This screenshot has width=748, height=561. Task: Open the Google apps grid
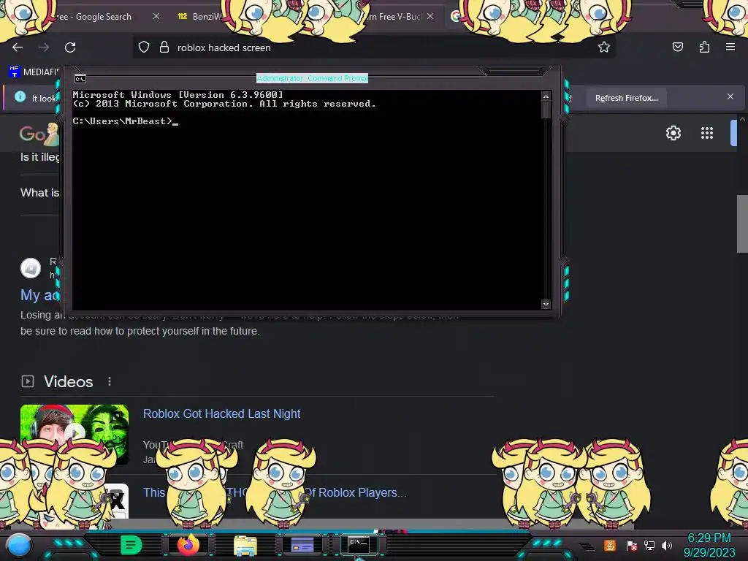tap(707, 133)
